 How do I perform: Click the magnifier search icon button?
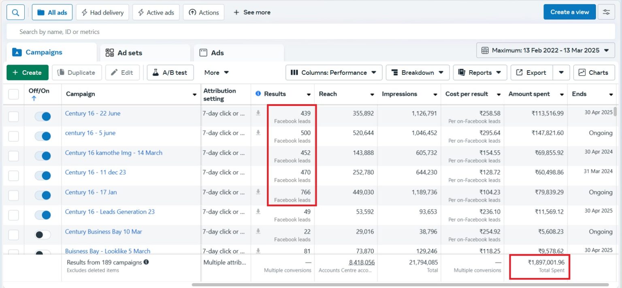(x=15, y=12)
